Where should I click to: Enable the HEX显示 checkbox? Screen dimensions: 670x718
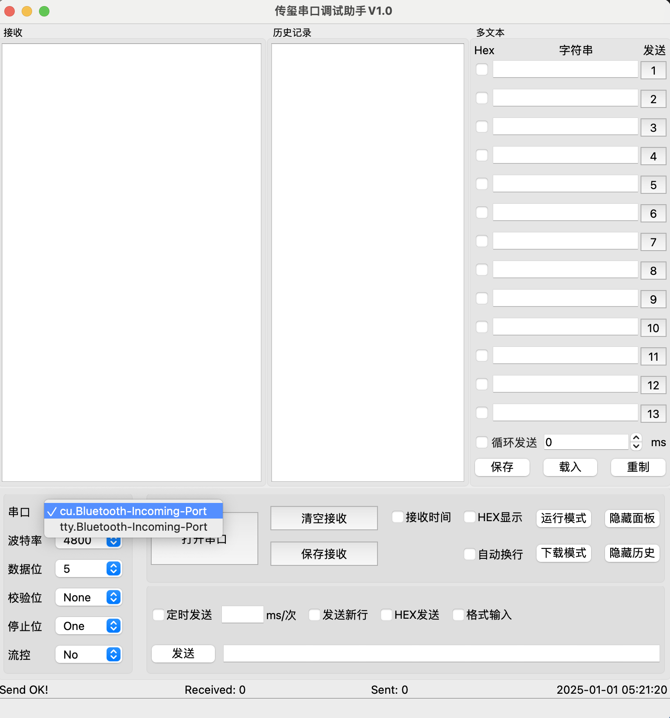470,517
